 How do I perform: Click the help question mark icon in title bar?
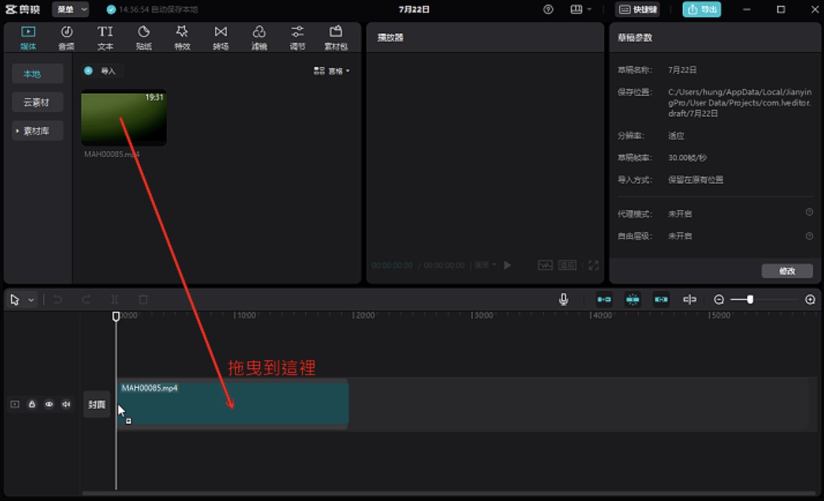coord(548,9)
